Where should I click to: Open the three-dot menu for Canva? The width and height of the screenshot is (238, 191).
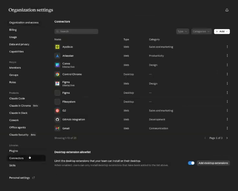pyautogui.click(x=227, y=65)
